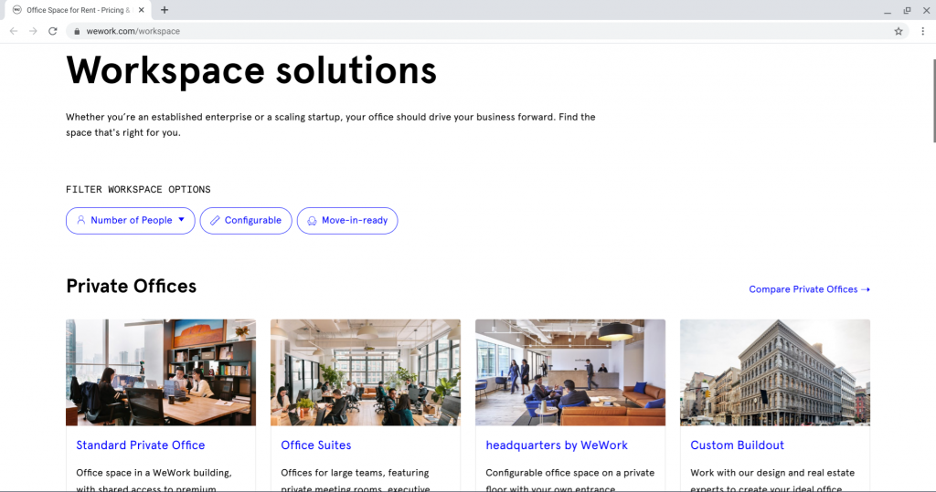Open the Standard Private Office link
The image size is (936, 492).
tap(141, 445)
